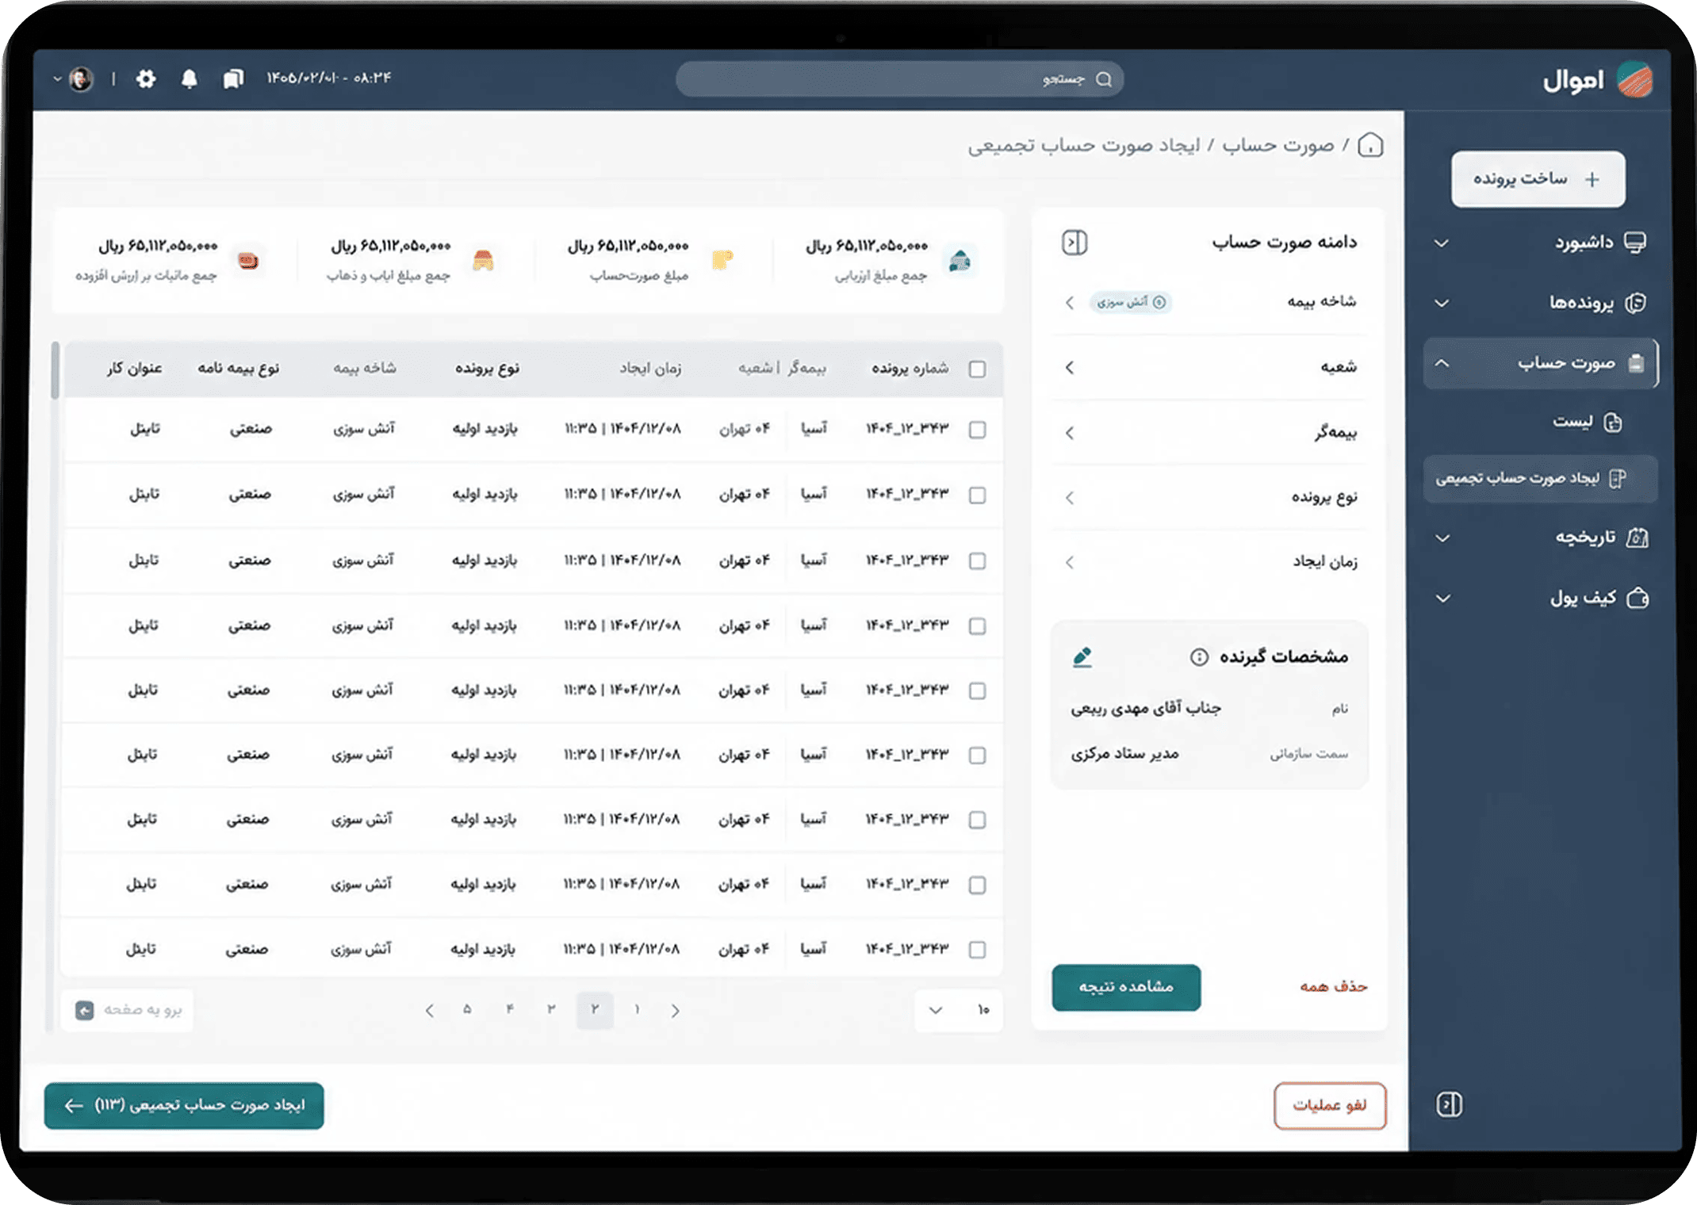
Task: Check the seventh table row checkbox
Action: pos(978,820)
